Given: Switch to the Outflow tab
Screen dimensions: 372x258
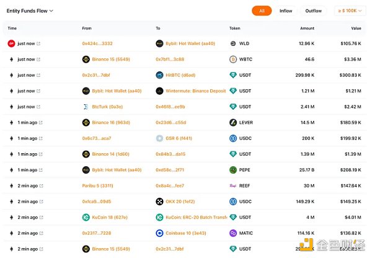Looking at the screenshot, I should point(314,11).
